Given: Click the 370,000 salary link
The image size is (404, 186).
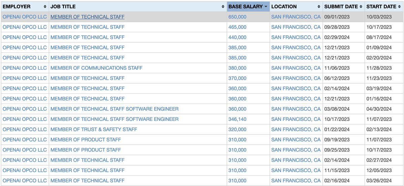Looking at the screenshot, I should coord(237,78).
